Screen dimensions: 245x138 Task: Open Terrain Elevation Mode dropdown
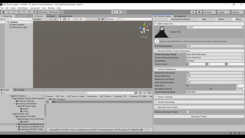(x=215, y=54)
